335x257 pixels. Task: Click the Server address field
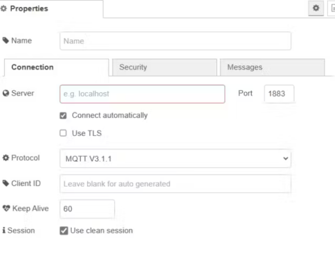[142, 94]
